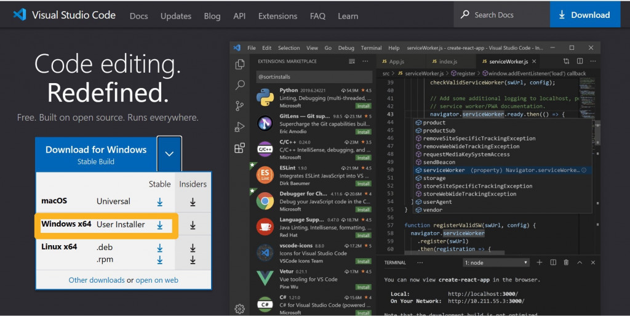Viewport: 630px width, 316px height.
Task: Download Linux .deb stable build arrow
Action: 160,248
